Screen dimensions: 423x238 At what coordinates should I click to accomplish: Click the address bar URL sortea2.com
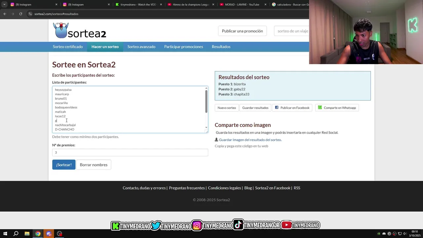coord(56,14)
